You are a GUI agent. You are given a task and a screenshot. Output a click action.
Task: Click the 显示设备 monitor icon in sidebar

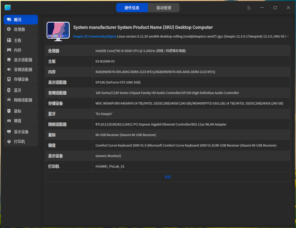click(9, 132)
